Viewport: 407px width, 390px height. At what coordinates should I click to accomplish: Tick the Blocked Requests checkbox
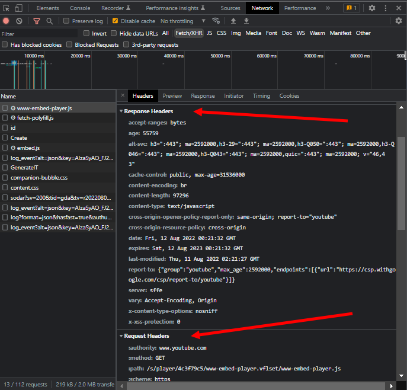[x=69, y=45]
